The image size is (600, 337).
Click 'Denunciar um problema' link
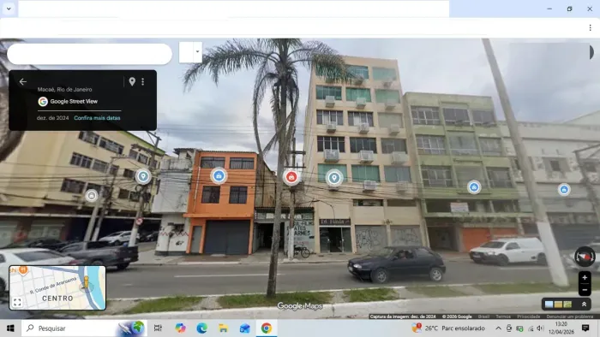coord(570,316)
